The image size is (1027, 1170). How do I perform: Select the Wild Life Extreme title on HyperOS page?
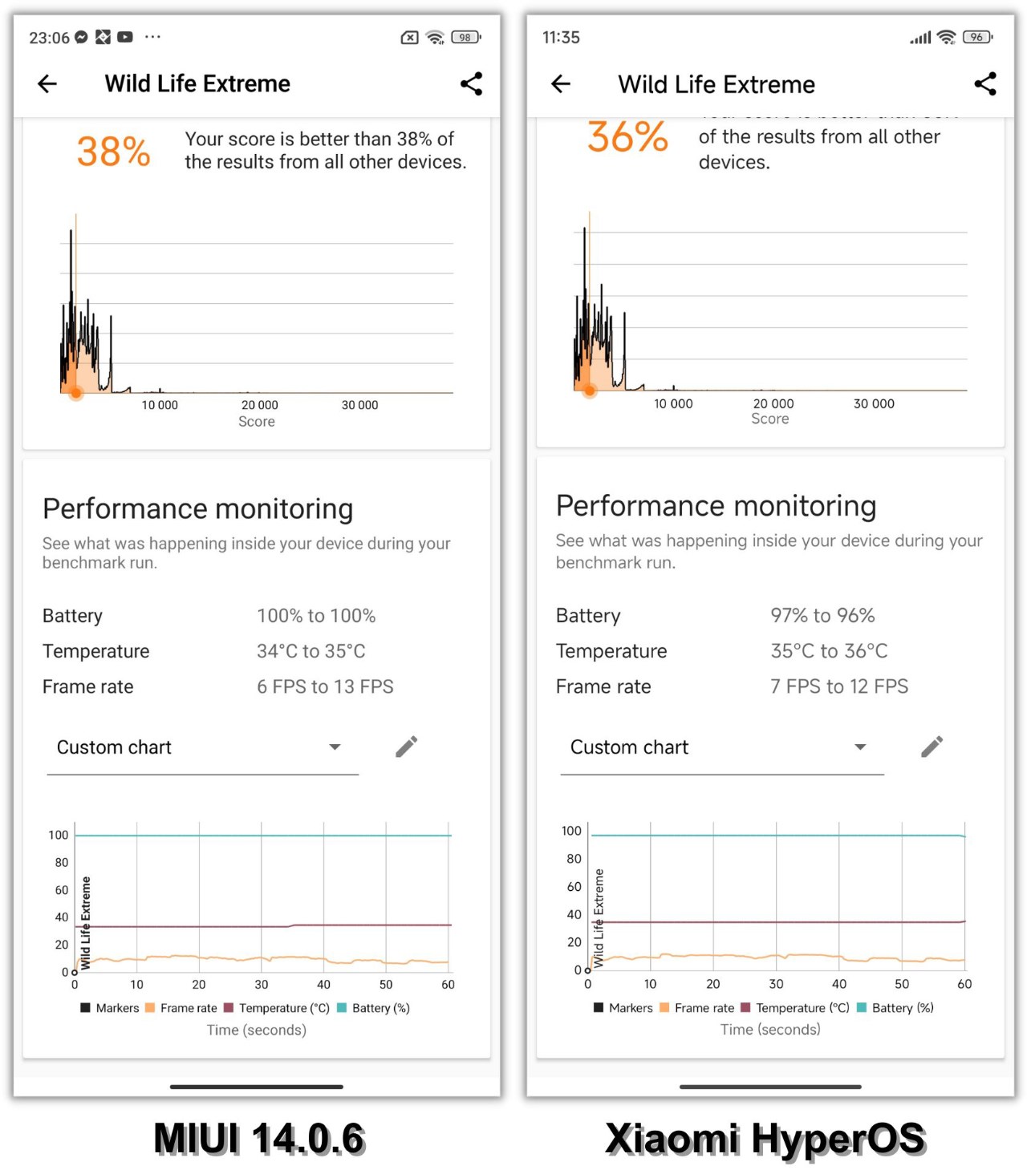tap(716, 83)
